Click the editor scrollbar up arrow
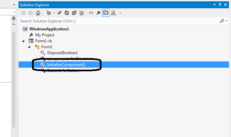 [14, 24]
